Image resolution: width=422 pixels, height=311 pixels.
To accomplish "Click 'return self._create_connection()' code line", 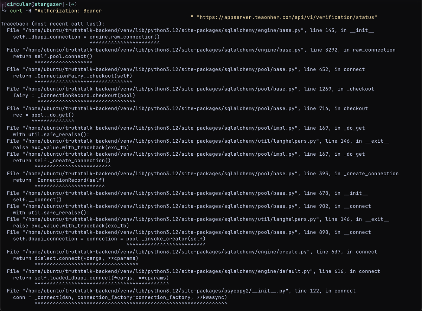I will [62, 161].
